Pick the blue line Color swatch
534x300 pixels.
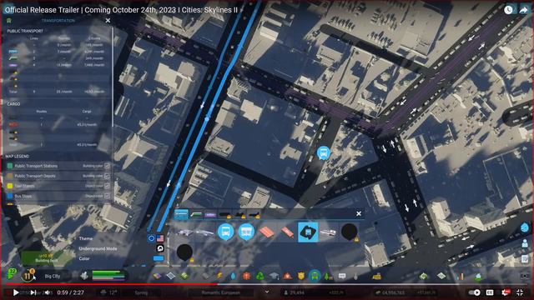(159, 258)
